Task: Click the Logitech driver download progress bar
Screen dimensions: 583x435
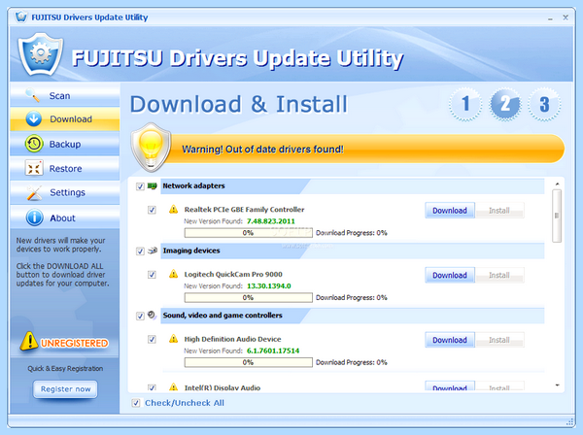Action: coord(249,297)
